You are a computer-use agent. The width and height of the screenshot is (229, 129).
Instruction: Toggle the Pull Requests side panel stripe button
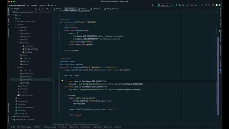tap(9, 33)
